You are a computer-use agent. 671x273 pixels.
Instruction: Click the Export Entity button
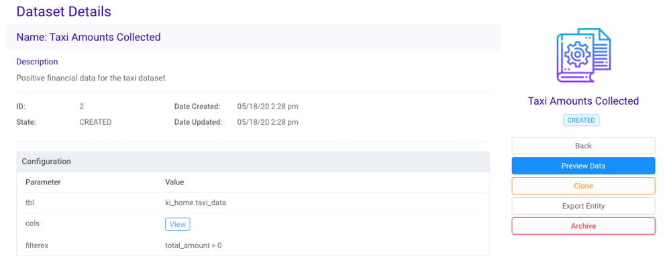click(x=583, y=206)
